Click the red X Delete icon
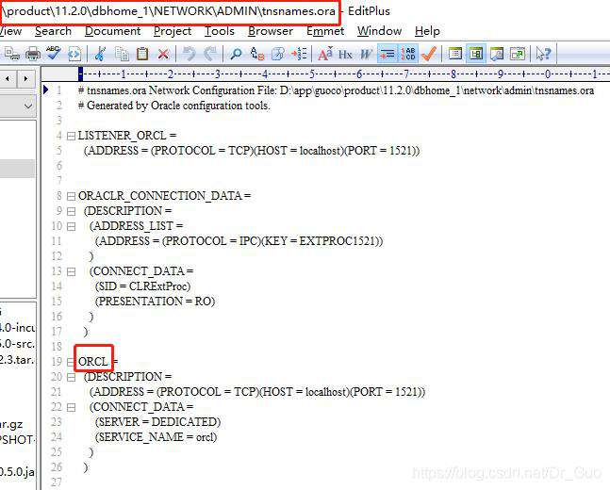Screen dimensions: 610x490 click(x=163, y=54)
